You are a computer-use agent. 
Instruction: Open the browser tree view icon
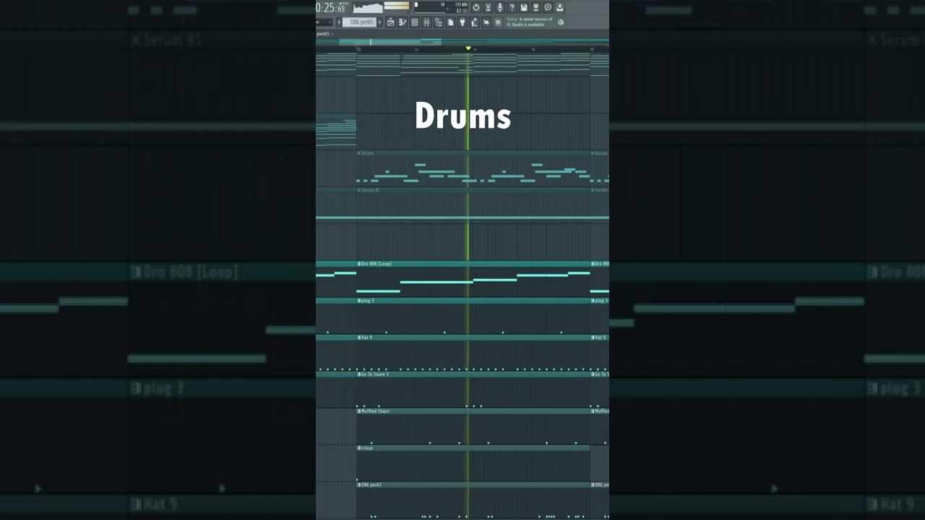(439, 22)
